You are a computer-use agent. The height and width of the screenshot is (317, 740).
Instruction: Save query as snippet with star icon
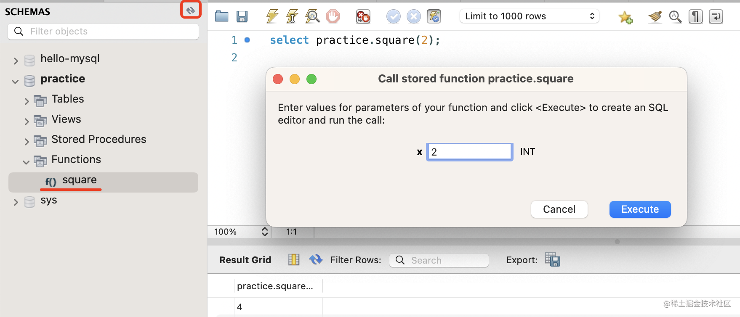(625, 17)
